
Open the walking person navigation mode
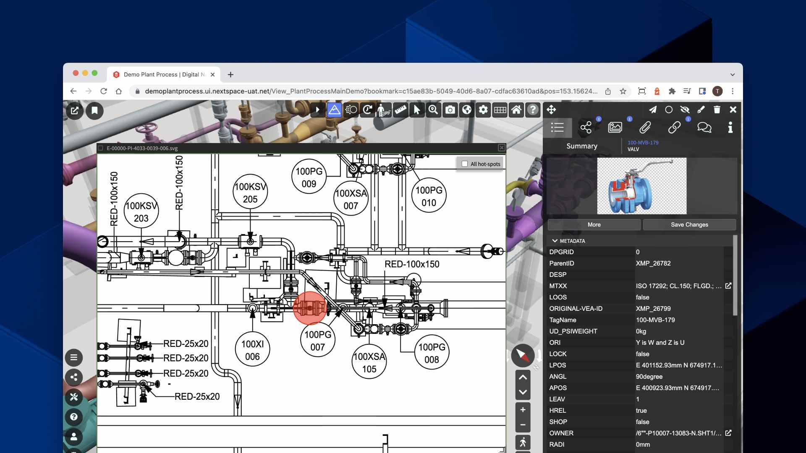(x=523, y=442)
